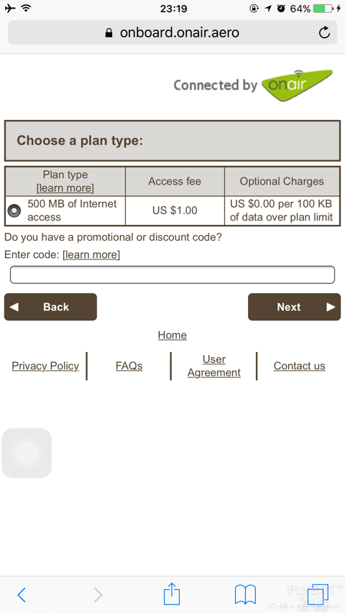Open the share sheet icon
The width and height of the screenshot is (345, 613).
pyautogui.click(x=172, y=594)
